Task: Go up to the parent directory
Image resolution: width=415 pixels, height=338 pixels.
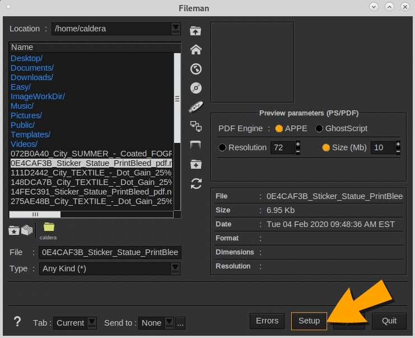Action: click(195, 31)
